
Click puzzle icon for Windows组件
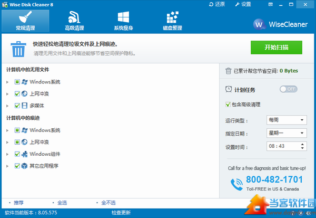[x=24, y=154]
